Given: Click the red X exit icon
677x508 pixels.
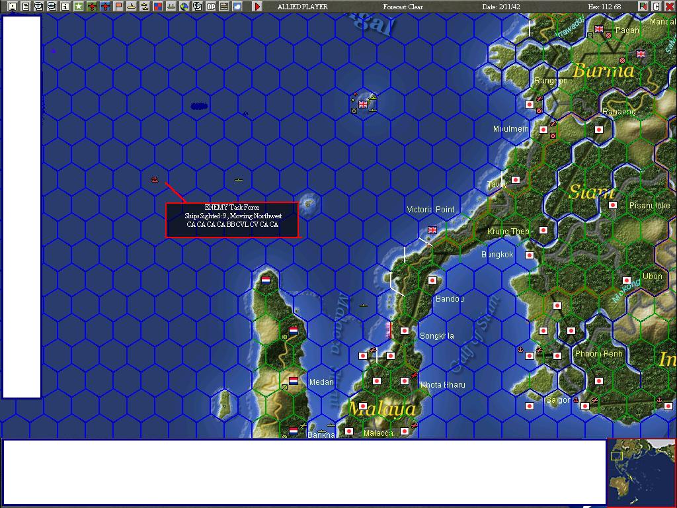Looking at the screenshot, I should [x=669, y=7].
